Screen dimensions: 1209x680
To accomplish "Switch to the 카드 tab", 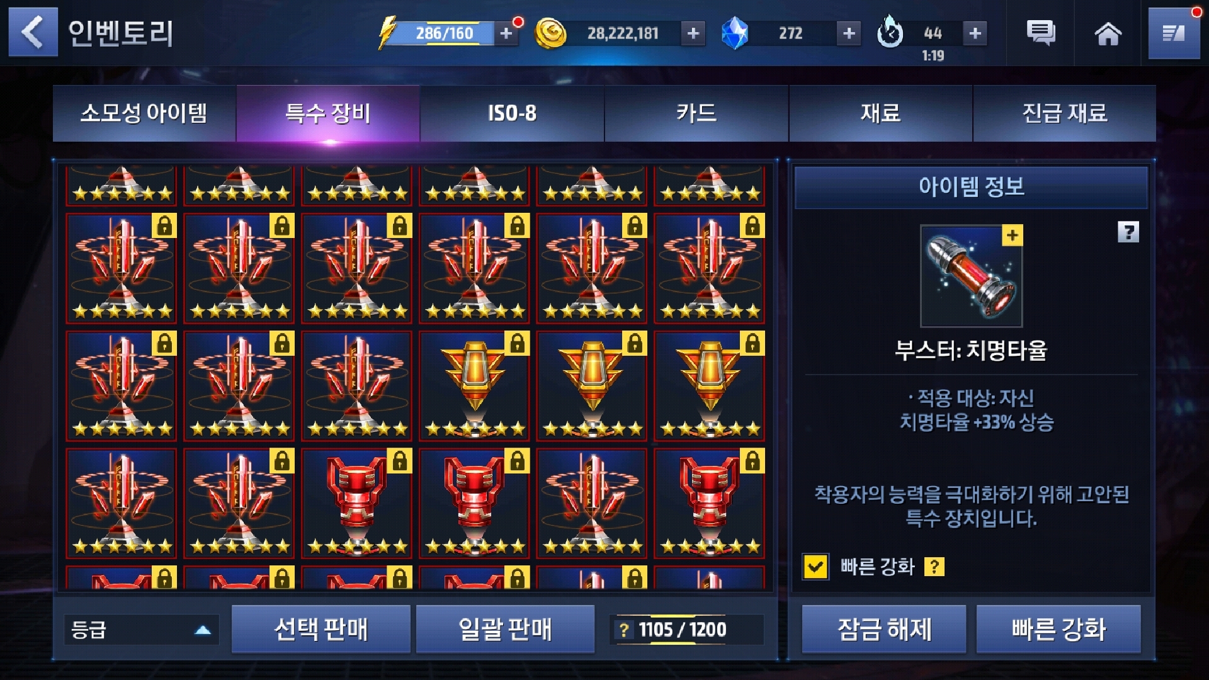I will point(696,113).
